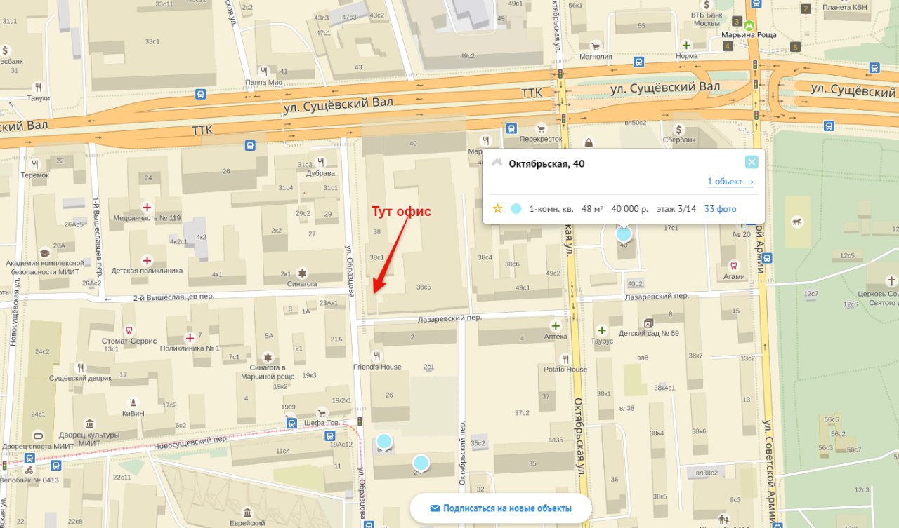Click the Аптека green cross icon

point(556,325)
